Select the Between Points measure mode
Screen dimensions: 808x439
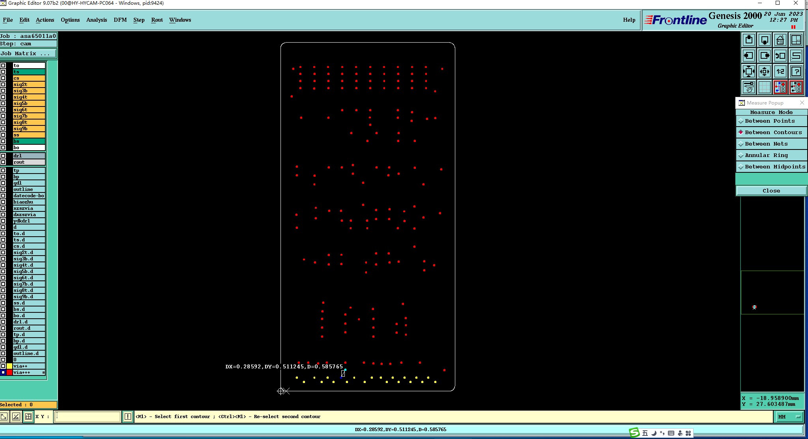771,121
